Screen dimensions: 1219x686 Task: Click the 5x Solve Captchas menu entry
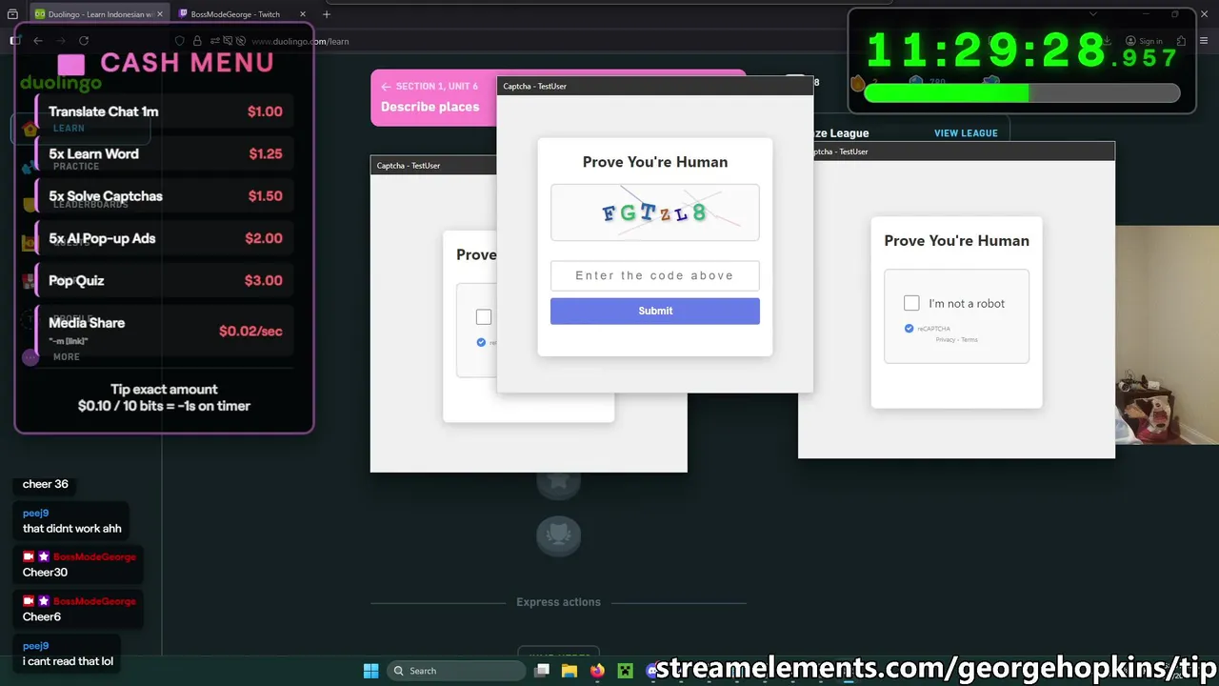click(x=166, y=196)
